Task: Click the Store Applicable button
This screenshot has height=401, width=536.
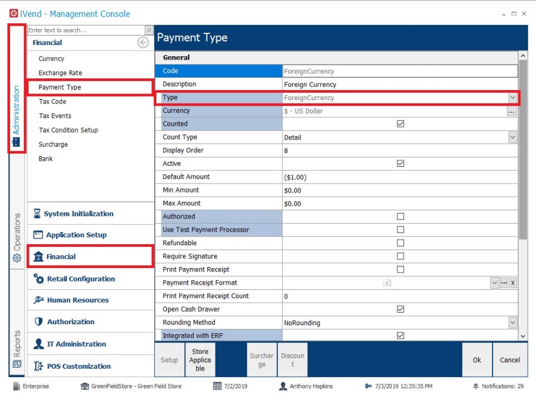Action: coord(200,360)
